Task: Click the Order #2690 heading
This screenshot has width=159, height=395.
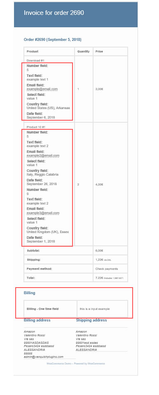Action: [52, 40]
